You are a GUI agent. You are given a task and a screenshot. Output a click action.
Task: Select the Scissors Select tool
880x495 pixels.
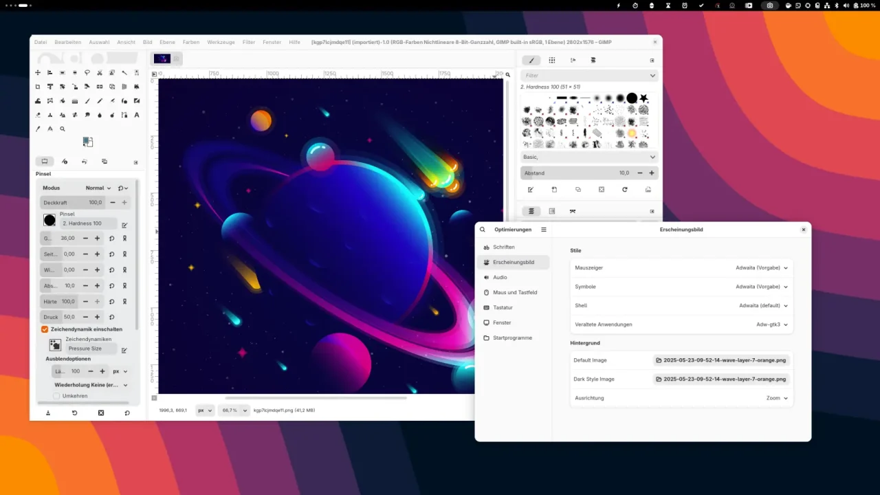(x=100, y=72)
